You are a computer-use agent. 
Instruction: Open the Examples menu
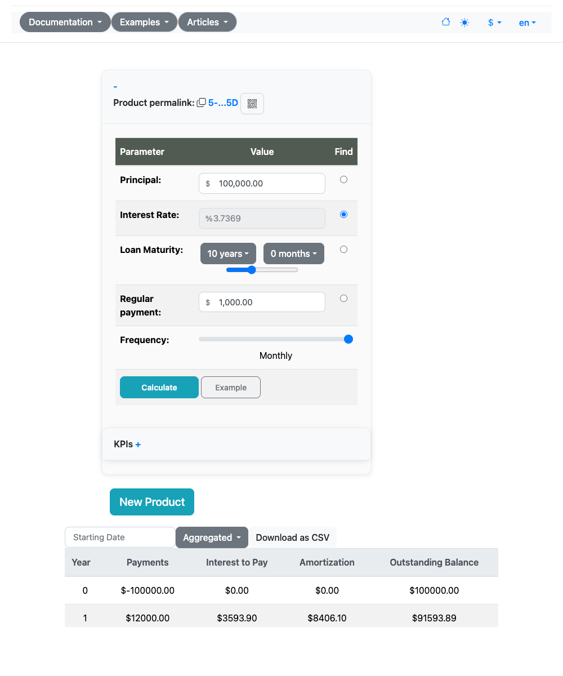click(x=144, y=22)
